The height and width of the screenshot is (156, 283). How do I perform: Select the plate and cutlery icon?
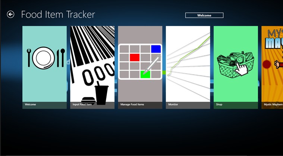44,58
